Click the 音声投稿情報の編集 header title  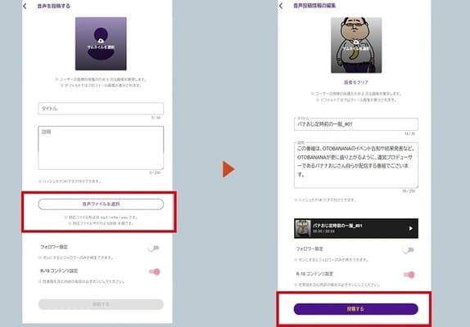314,6
